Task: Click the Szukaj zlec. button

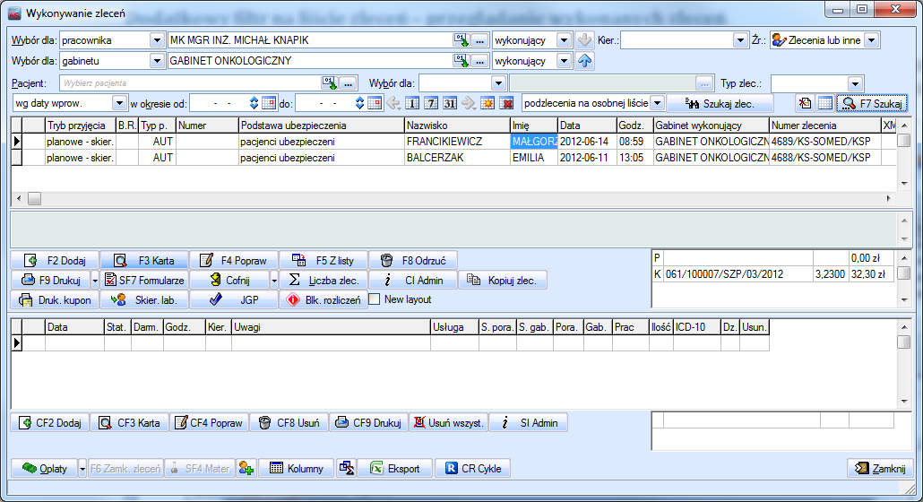Action: click(x=720, y=104)
